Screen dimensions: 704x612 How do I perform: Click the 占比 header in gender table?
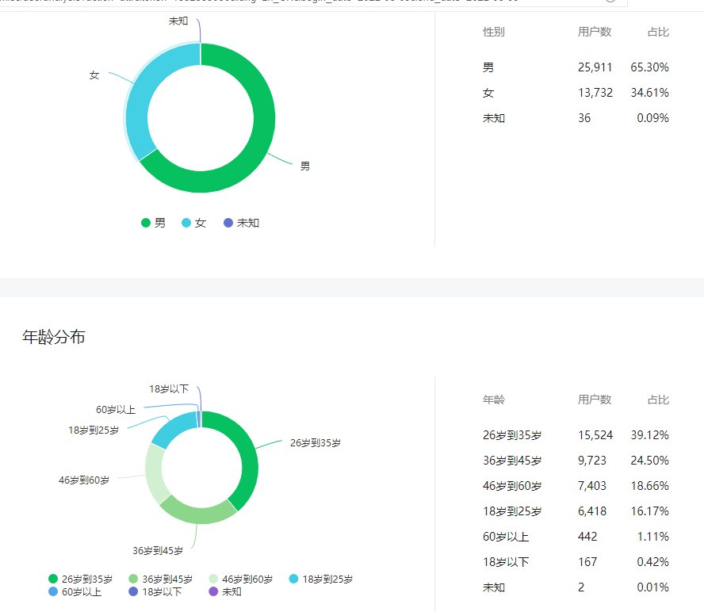click(x=658, y=32)
